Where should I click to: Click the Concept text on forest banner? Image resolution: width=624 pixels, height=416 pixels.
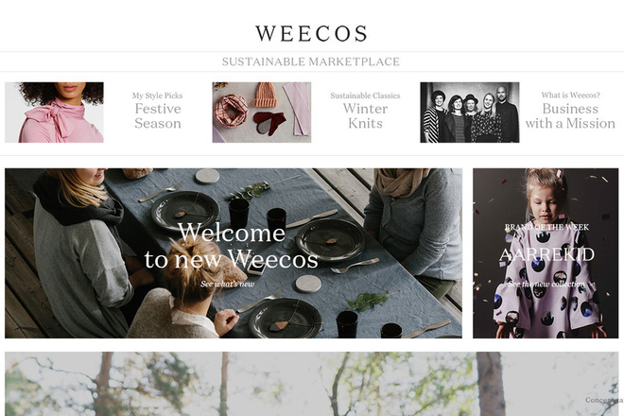pos(603,400)
